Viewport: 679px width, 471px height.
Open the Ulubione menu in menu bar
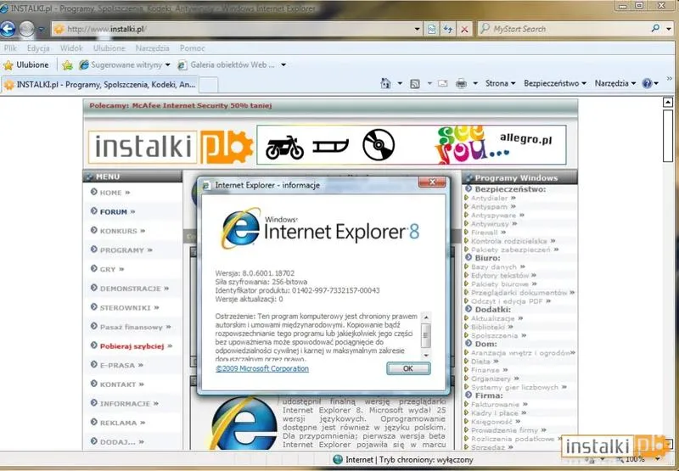click(x=109, y=48)
